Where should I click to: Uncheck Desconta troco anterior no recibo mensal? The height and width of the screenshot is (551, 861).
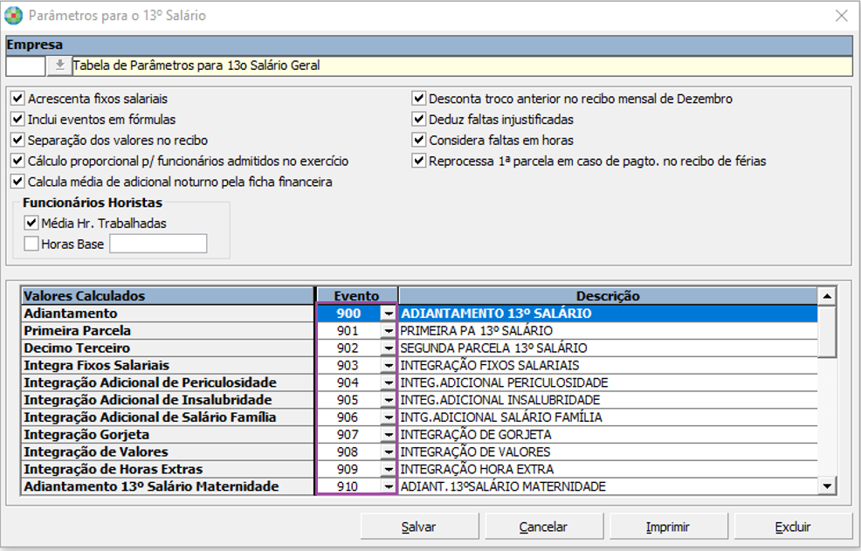point(419,99)
